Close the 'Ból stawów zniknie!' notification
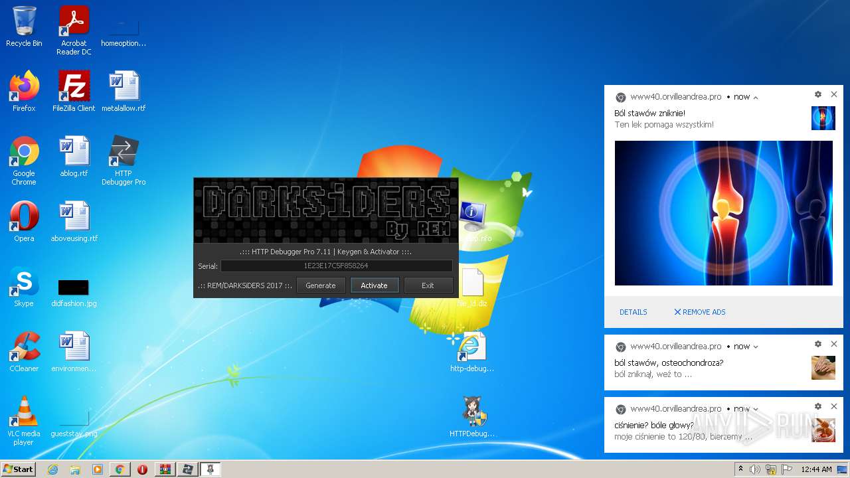The height and width of the screenshot is (478, 850). click(x=834, y=94)
